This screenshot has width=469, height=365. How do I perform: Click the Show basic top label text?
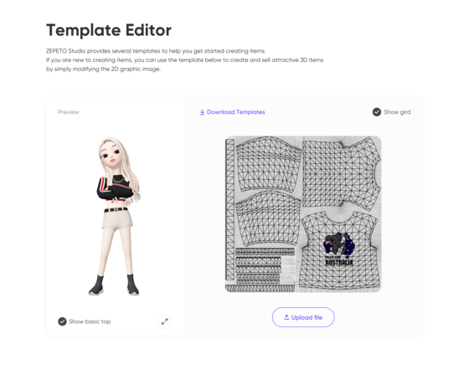pos(90,321)
